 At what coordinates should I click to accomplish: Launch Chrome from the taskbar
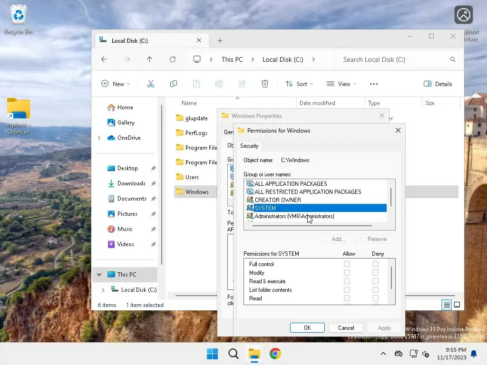(275, 354)
